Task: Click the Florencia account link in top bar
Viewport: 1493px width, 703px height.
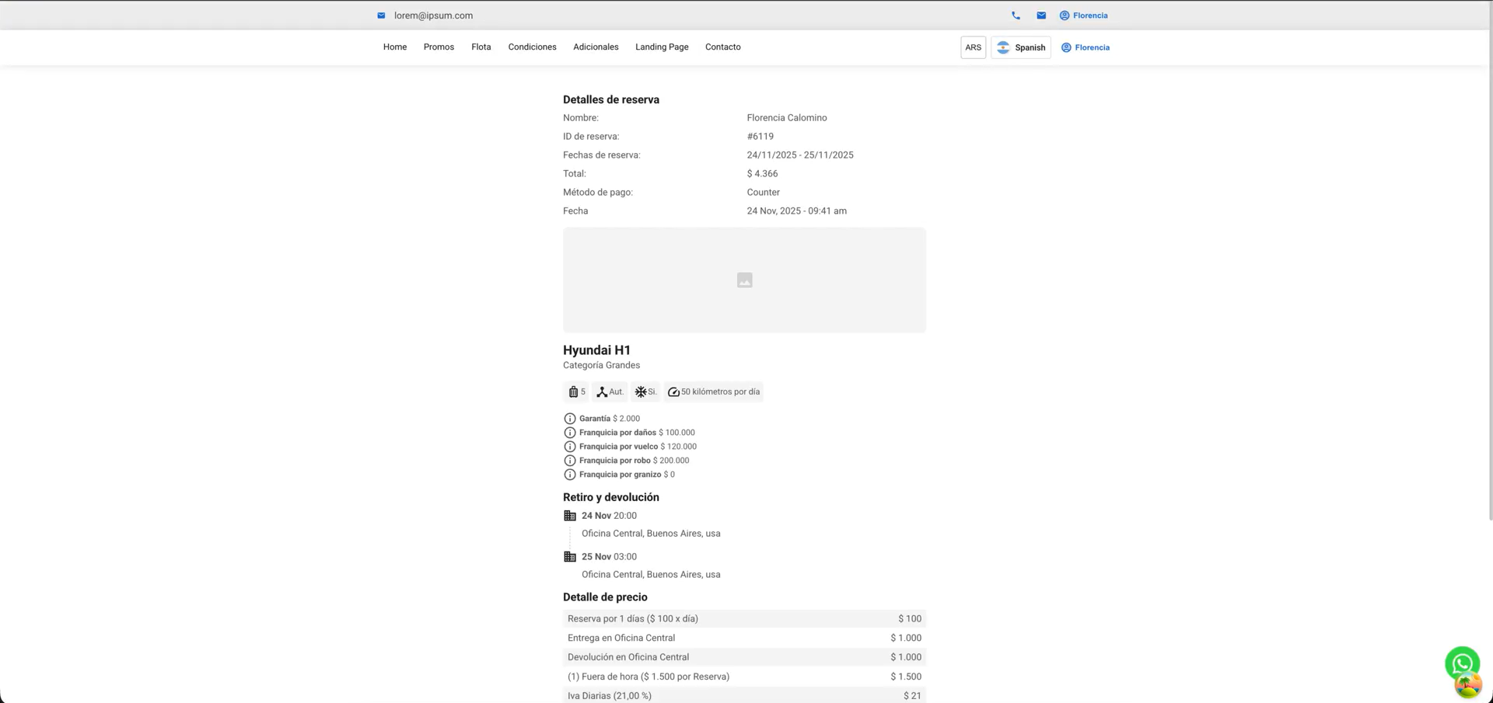Action: click(1084, 16)
